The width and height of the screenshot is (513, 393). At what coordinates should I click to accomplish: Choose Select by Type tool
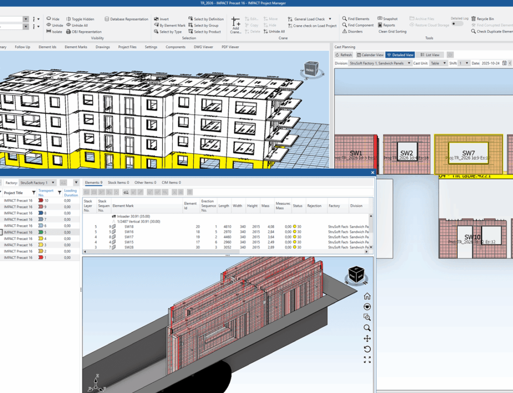168,32
